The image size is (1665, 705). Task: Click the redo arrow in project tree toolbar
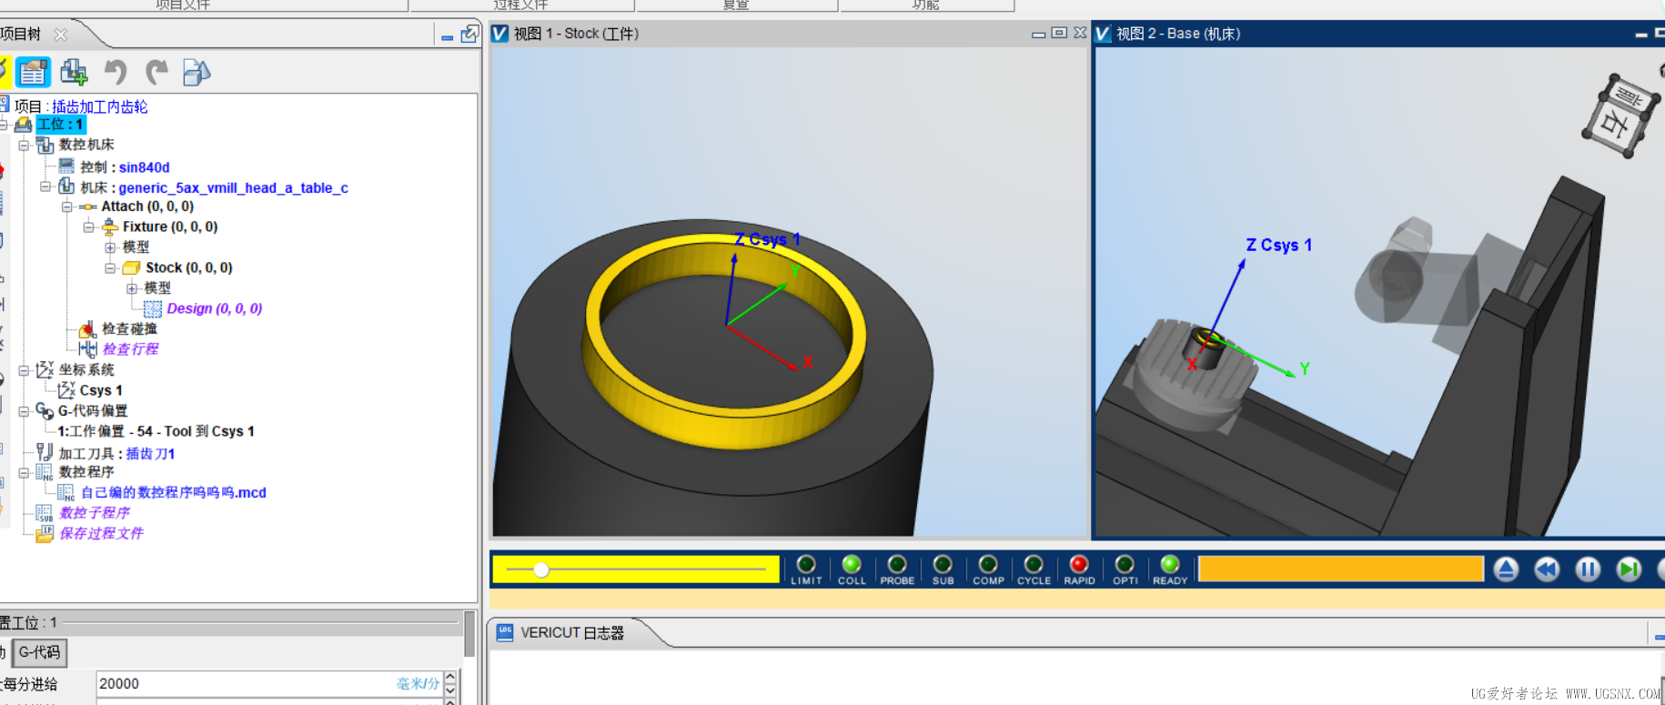157,72
